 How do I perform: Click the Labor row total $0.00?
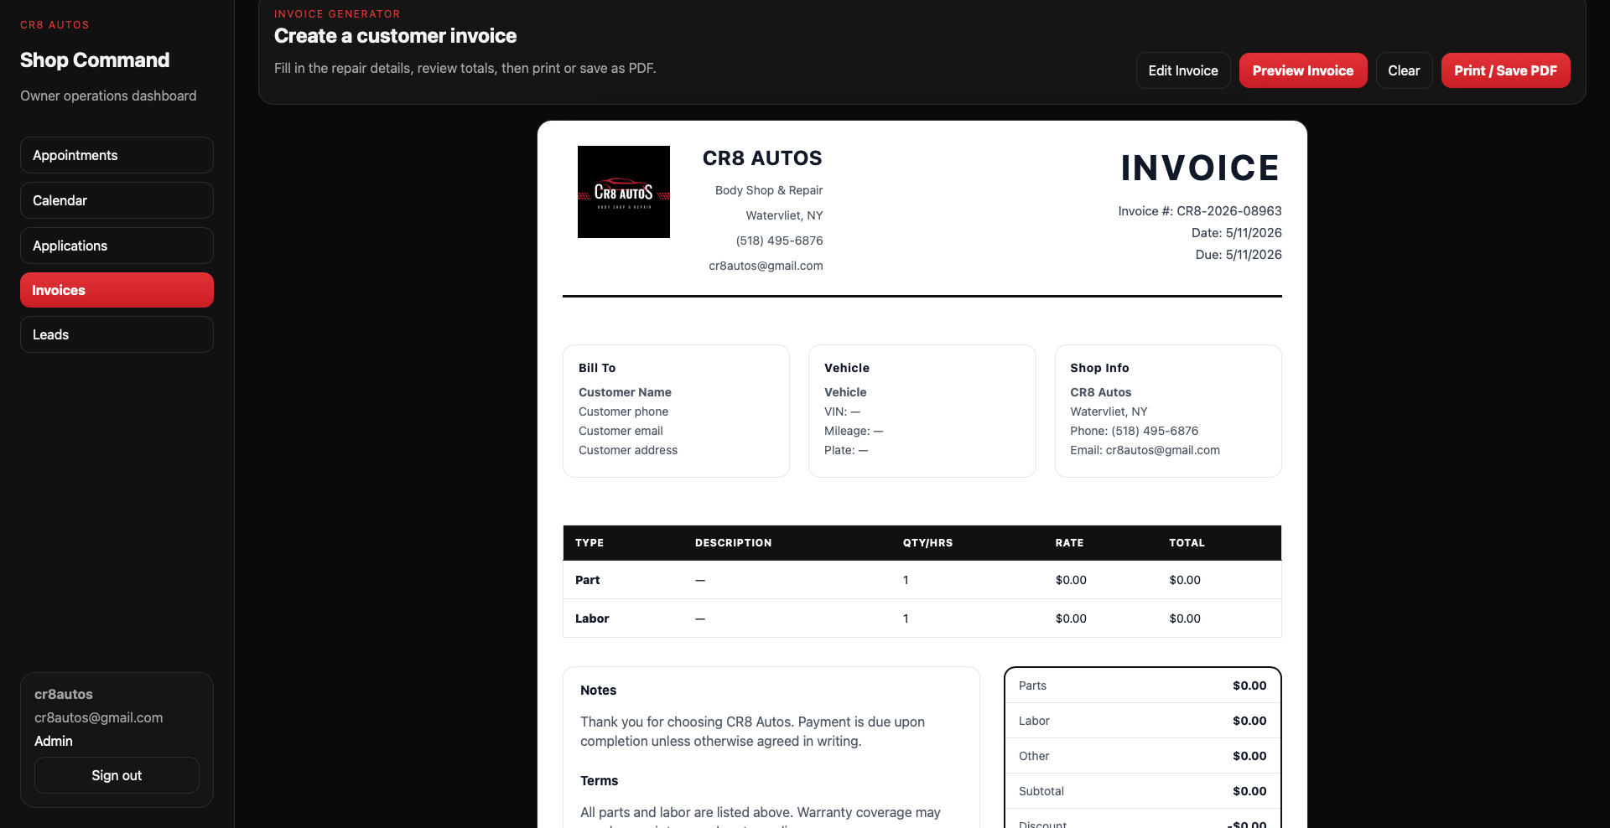coord(1185,618)
